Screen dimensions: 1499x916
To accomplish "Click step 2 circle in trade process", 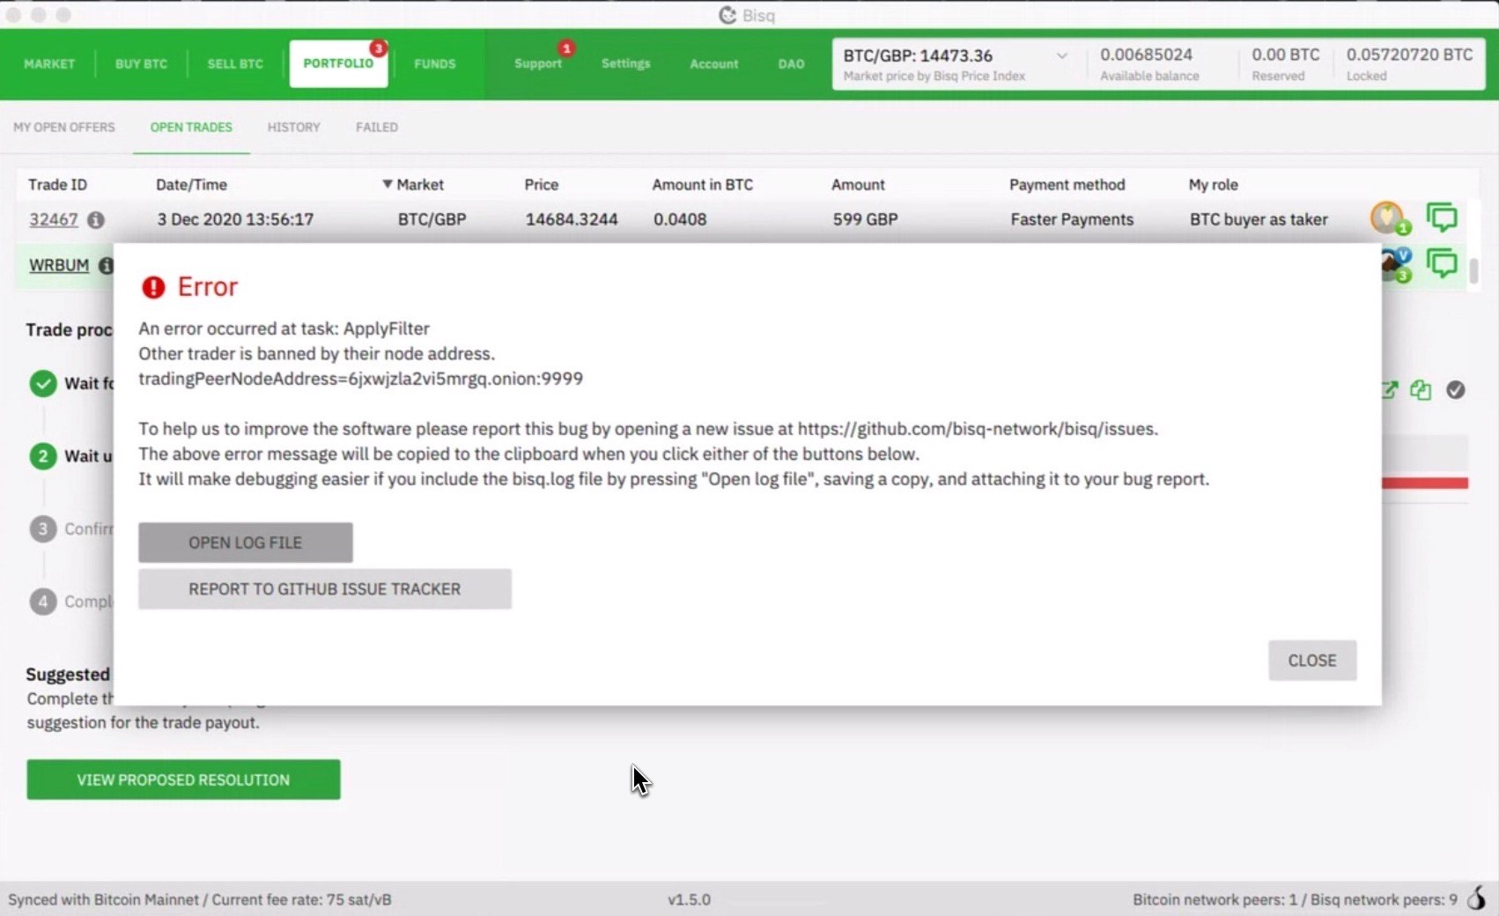I will (43, 455).
